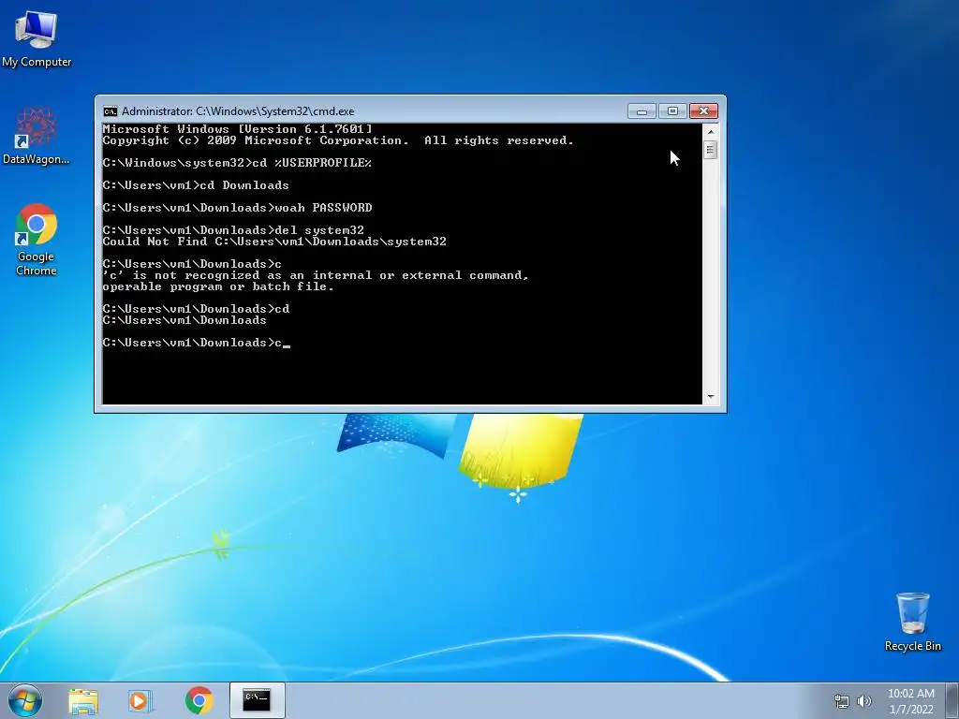Launch Chrome from the taskbar

click(199, 700)
